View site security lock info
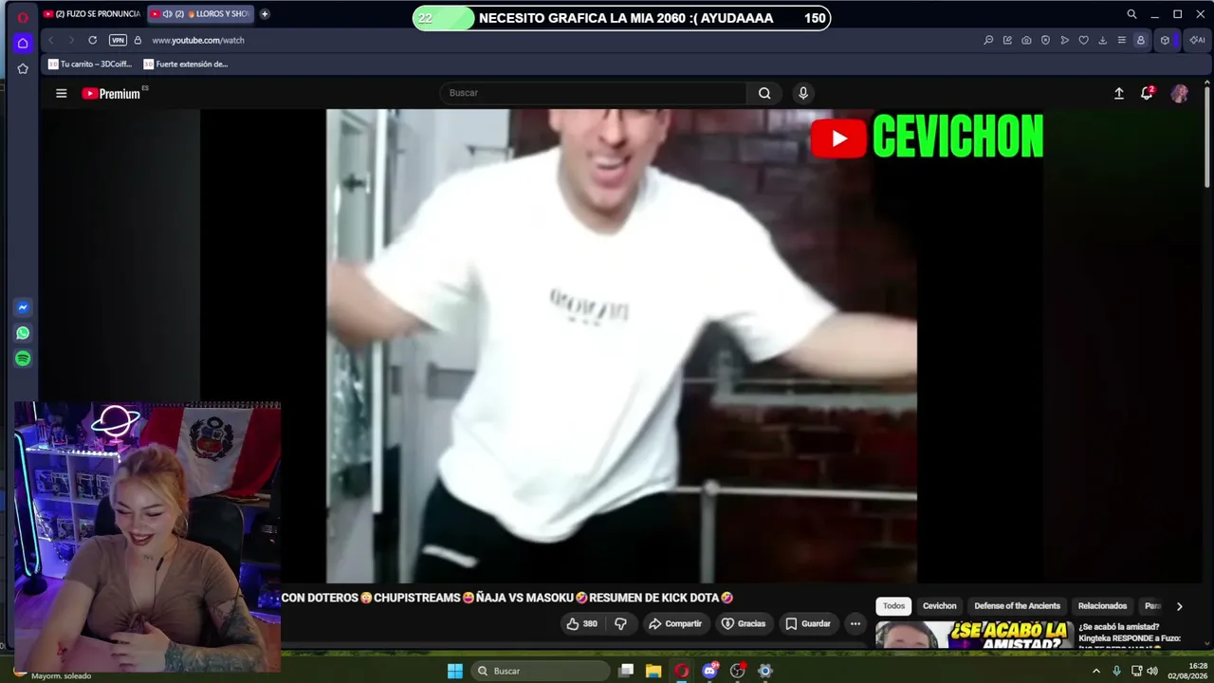The image size is (1214, 683). pos(138,40)
